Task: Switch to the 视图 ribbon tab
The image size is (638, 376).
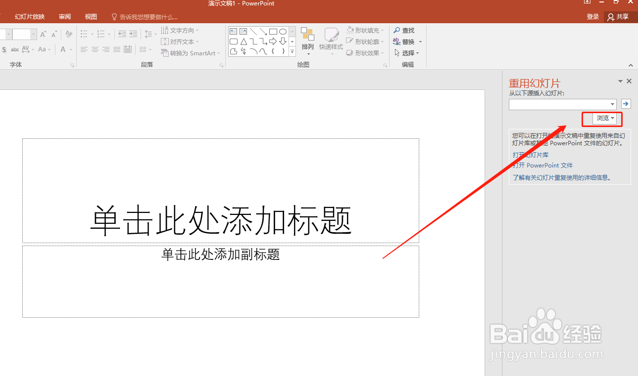Action: pos(91,16)
